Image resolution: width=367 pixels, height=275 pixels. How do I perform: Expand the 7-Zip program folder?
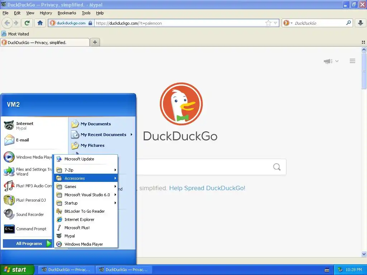(x=86, y=170)
